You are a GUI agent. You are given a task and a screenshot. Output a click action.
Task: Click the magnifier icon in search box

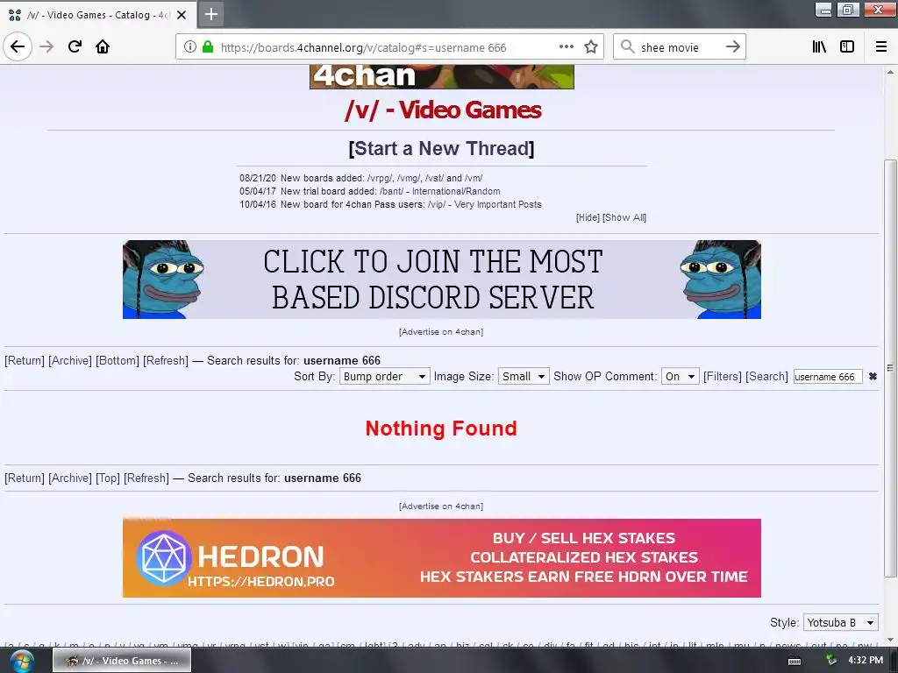coord(628,47)
